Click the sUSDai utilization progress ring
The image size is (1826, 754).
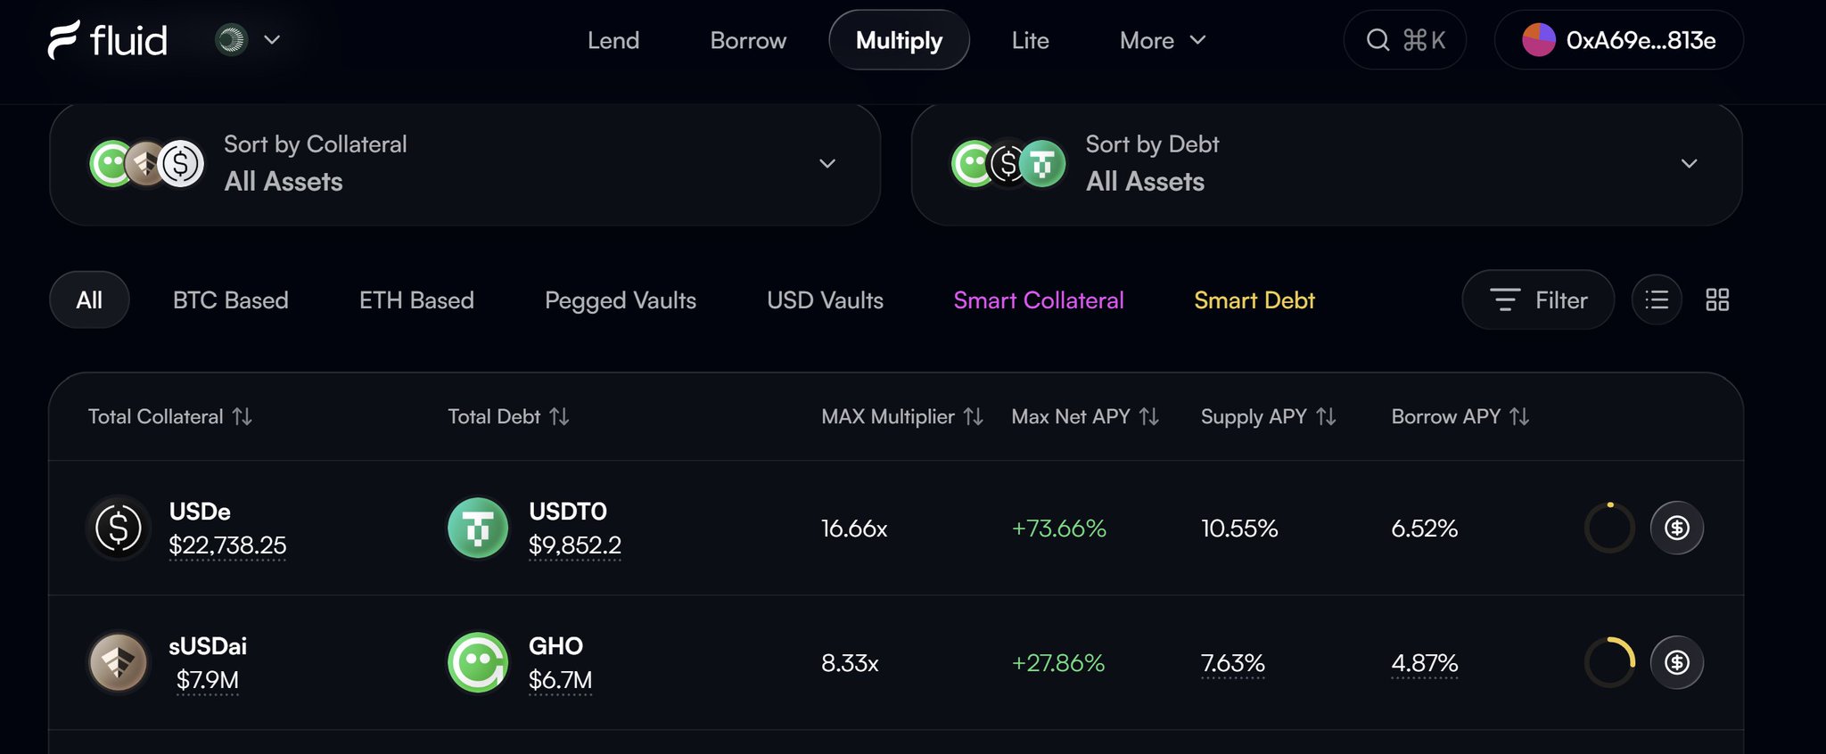click(1609, 662)
